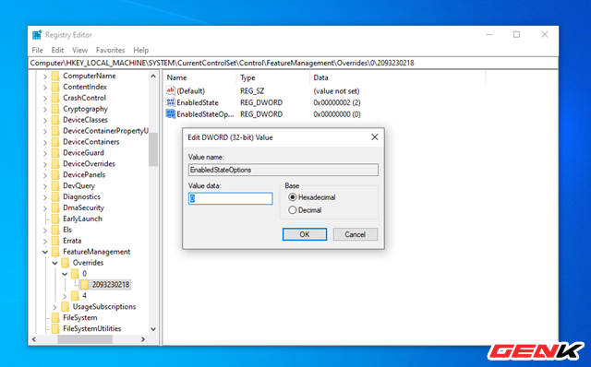Click the DeviceGuard folder icon

[55, 153]
